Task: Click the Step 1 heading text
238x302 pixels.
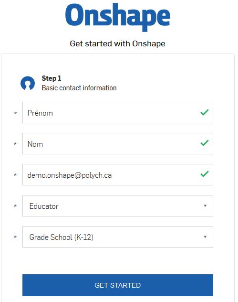Action: (x=52, y=78)
